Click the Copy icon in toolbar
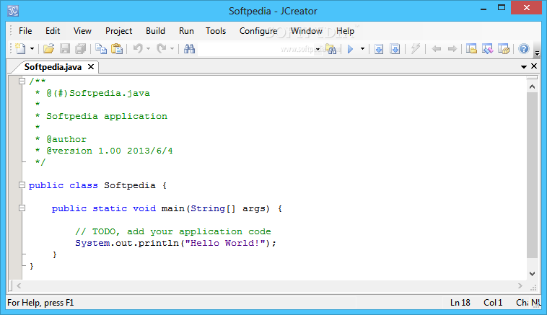547x315 pixels. pyautogui.click(x=101, y=49)
